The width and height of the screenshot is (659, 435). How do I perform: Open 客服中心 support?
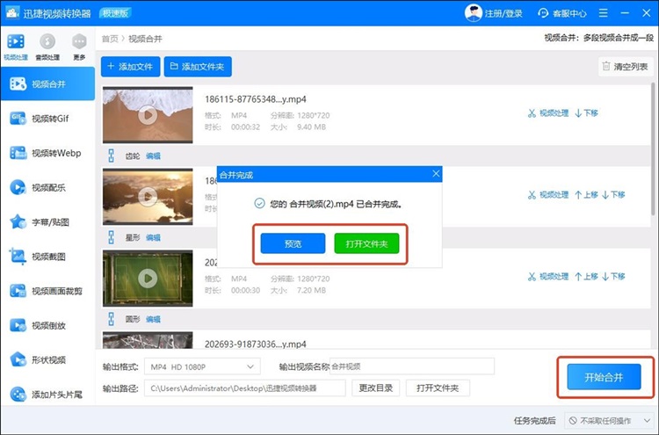coord(562,13)
